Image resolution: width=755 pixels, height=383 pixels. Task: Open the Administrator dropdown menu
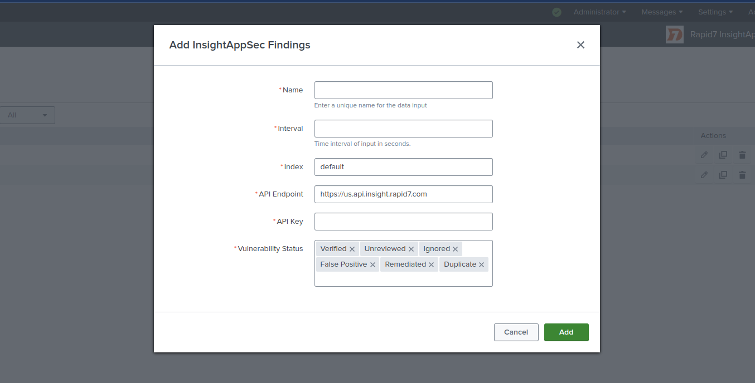tap(599, 12)
